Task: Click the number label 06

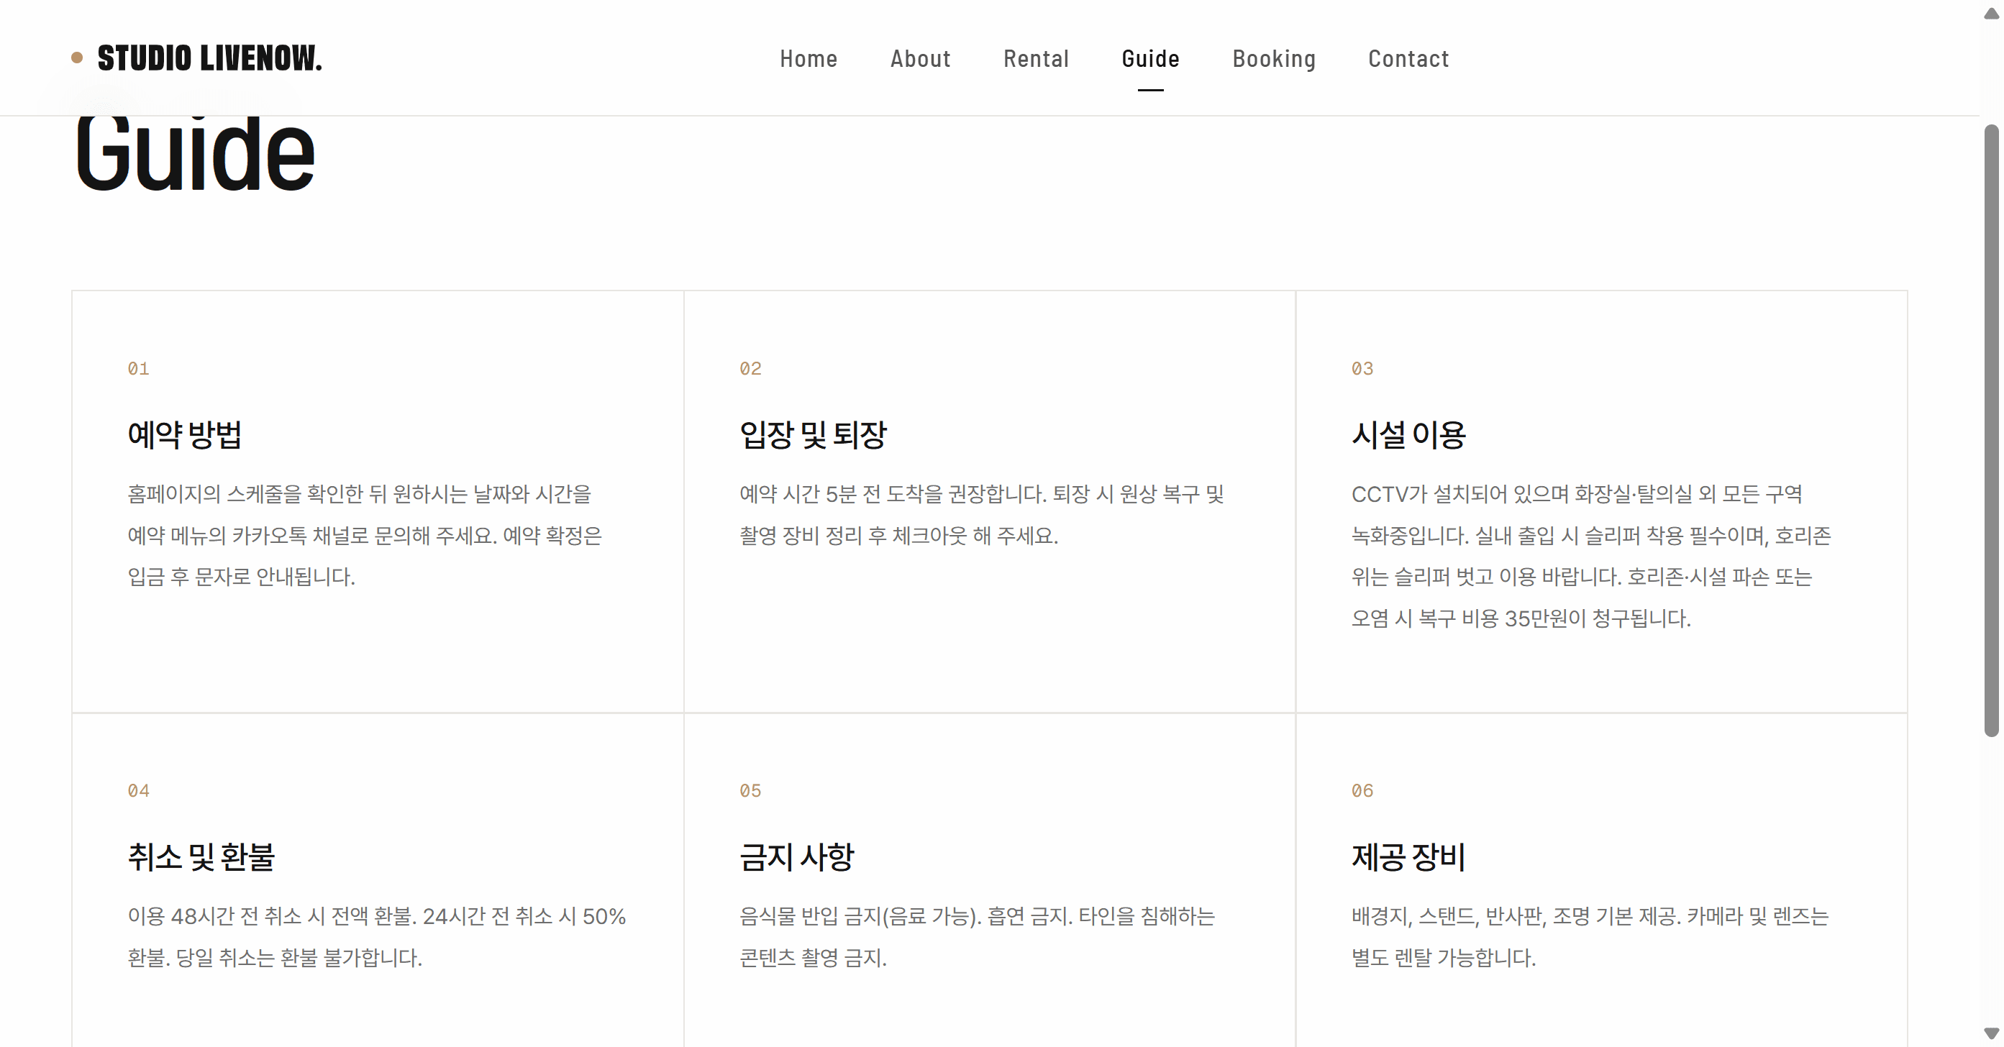Action: click(x=1362, y=791)
